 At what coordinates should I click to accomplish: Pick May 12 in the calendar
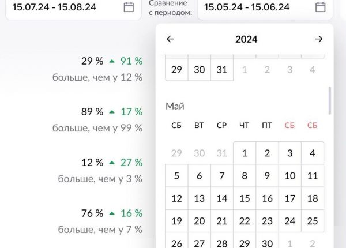(x=176, y=198)
